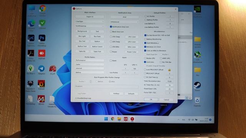
Task: Click the PowerSaver C0% value field
Action: (x=170, y=89)
